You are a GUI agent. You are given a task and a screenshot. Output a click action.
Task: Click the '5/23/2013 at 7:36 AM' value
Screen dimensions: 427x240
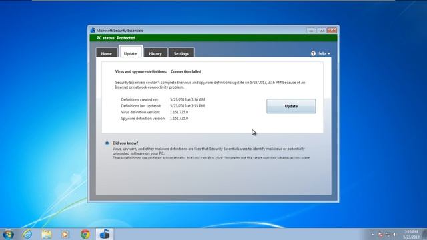[187, 99]
